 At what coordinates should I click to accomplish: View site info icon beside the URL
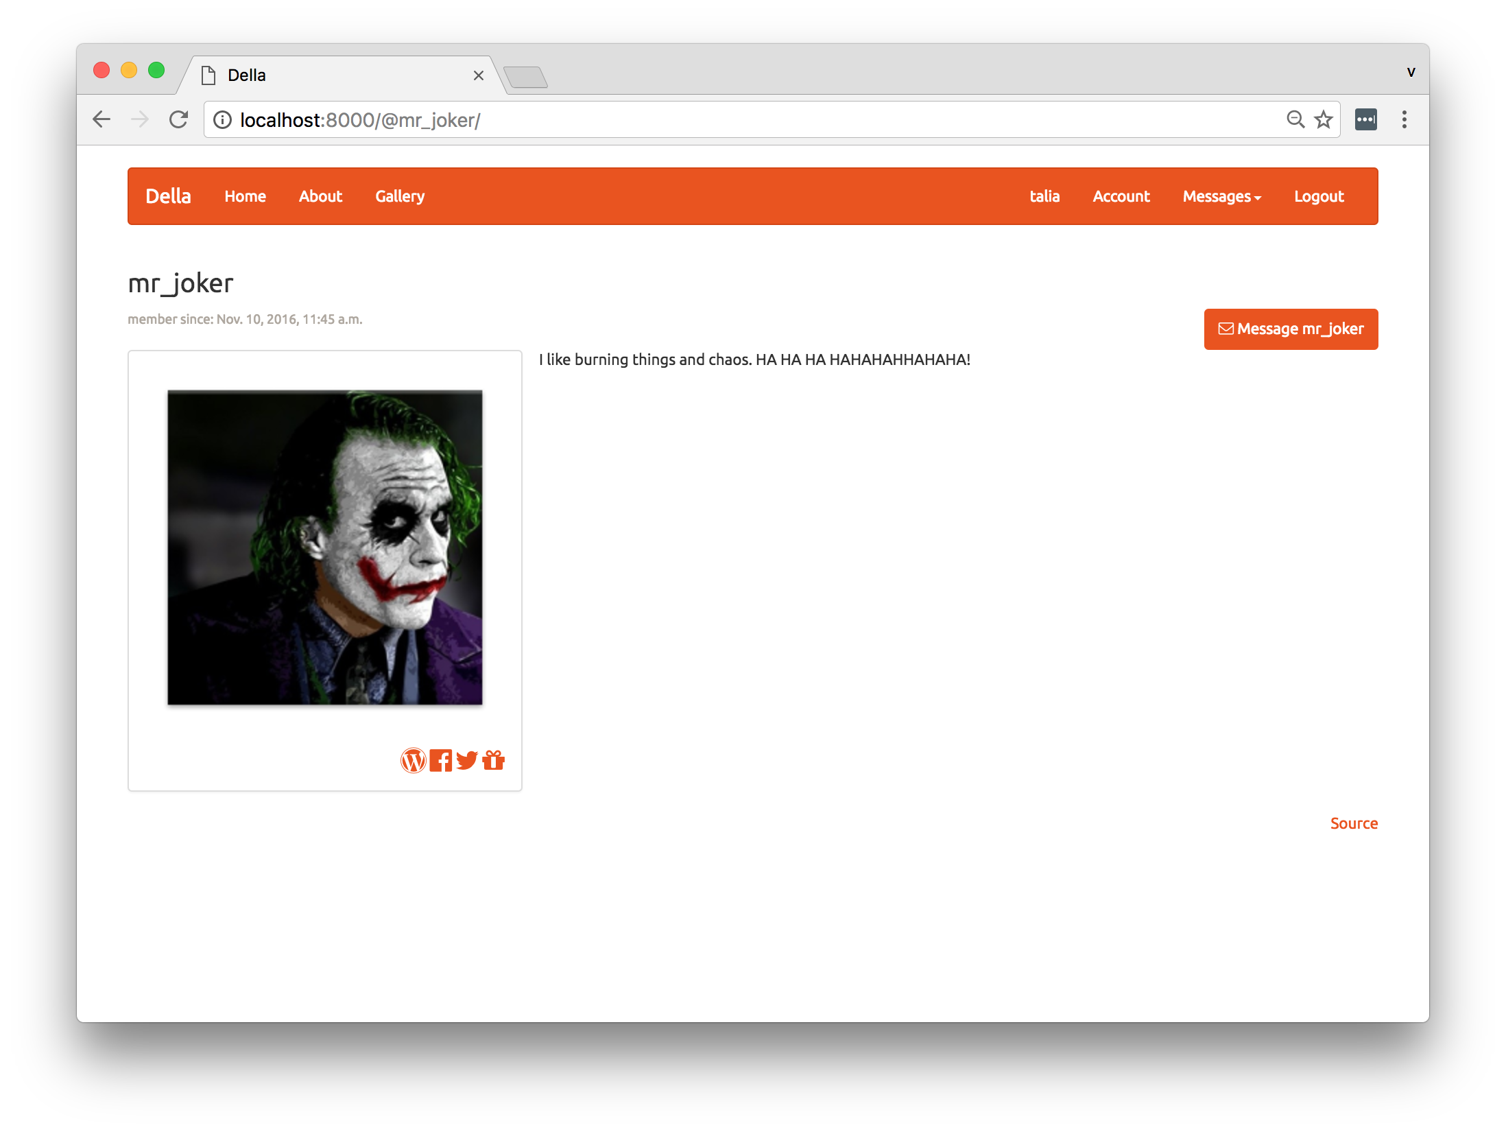(x=222, y=120)
